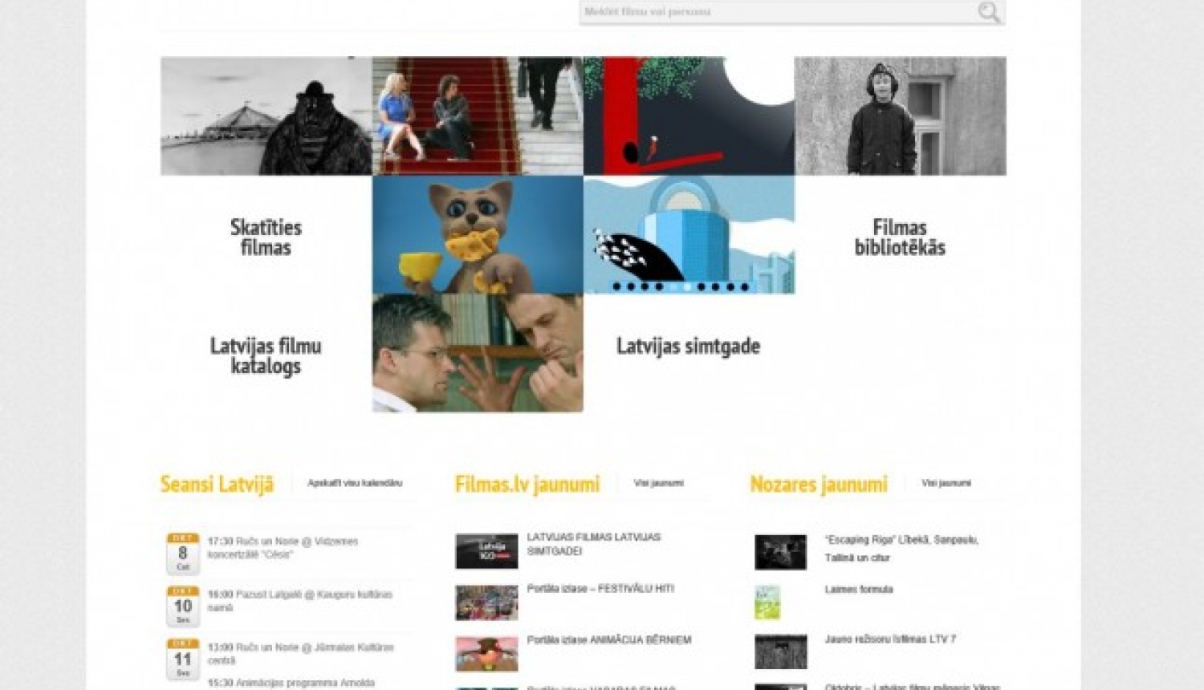Click the 'Filmas.lv jaunumi' heading
The height and width of the screenshot is (690, 1204).
(x=527, y=484)
